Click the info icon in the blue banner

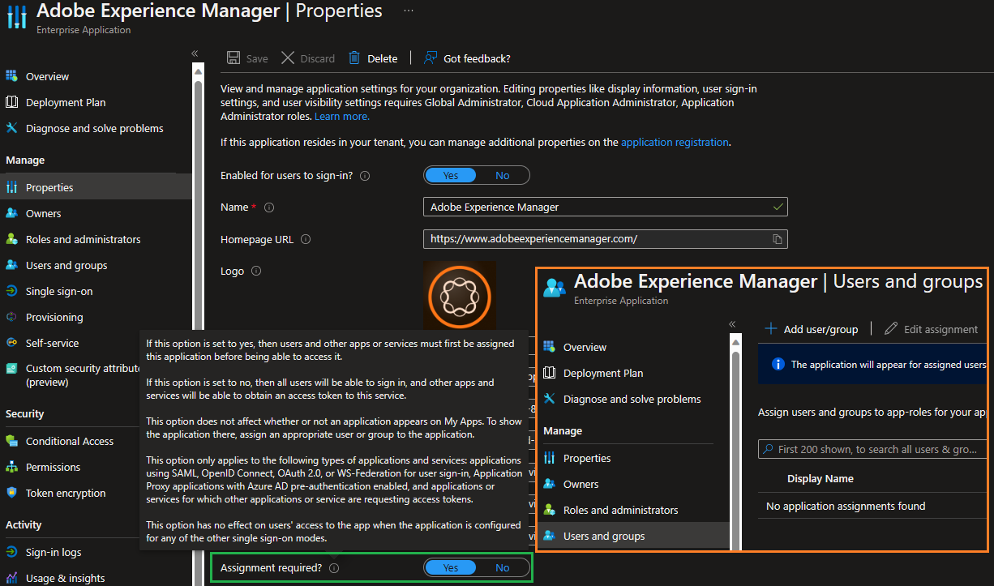point(778,364)
